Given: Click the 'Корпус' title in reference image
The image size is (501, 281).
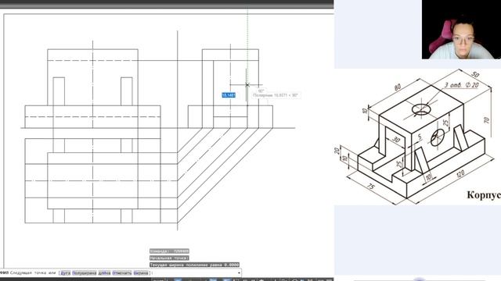Looking at the screenshot, I should click(484, 194).
